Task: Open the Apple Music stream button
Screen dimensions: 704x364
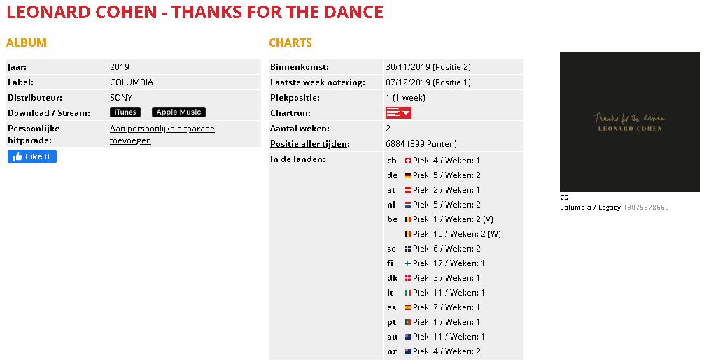Action: coord(178,112)
